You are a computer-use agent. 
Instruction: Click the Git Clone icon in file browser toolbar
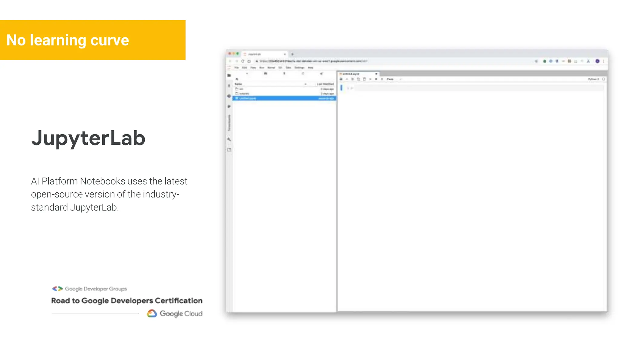click(x=322, y=73)
